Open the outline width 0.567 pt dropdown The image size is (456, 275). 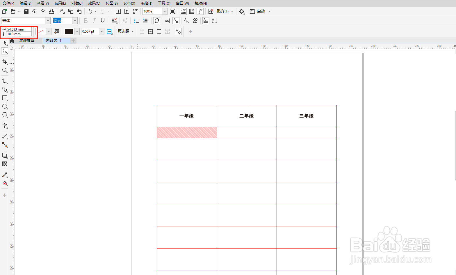102,31
